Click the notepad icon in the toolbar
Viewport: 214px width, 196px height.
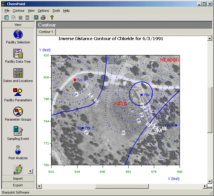7,17
